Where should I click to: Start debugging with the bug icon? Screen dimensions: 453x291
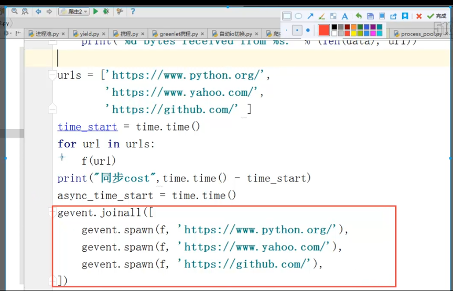coord(106,12)
